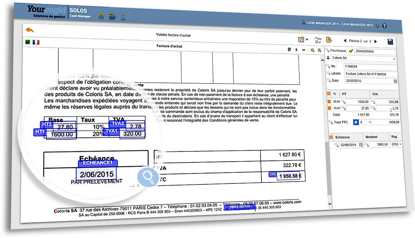The height and width of the screenshot is (238, 415).
Task: Click the Libellé field Facture Coloris SA
Action: 371,74
